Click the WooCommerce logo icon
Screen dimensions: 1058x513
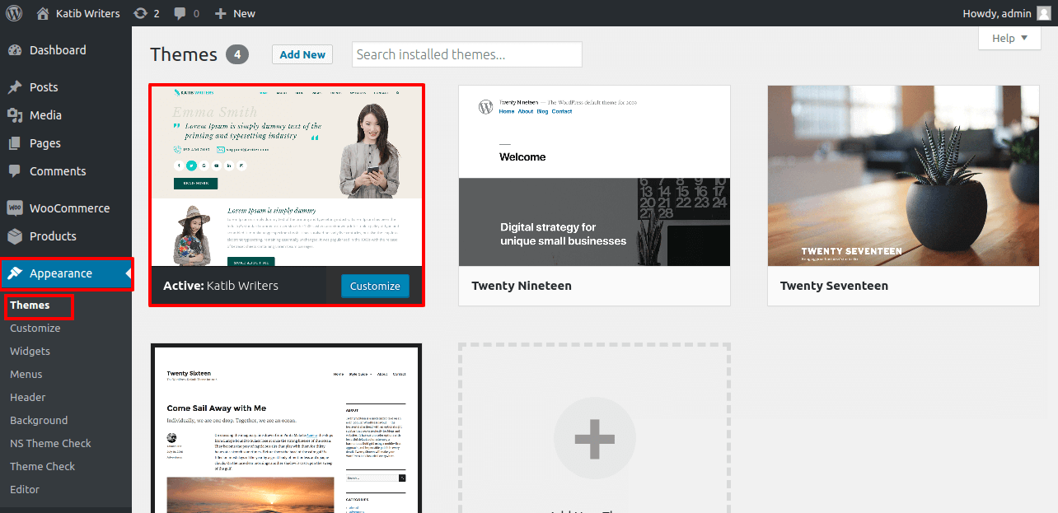pyautogui.click(x=15, y=208)
